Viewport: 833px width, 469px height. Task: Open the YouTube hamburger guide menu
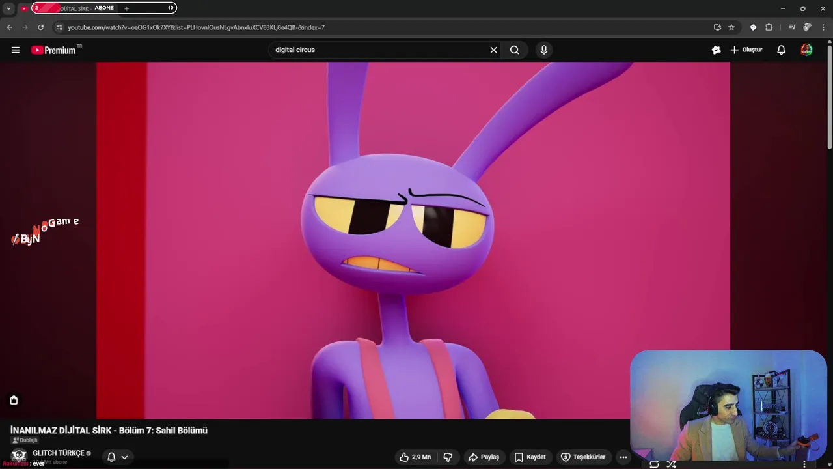tap(16, 50)
